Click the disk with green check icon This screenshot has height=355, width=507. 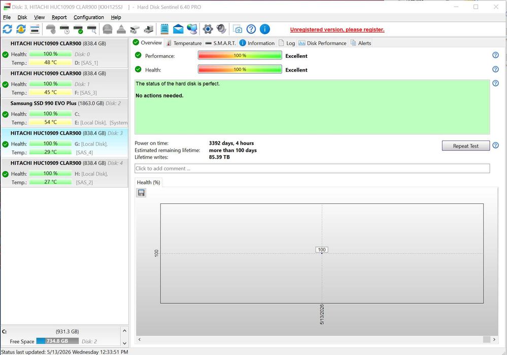(x=78, y=29)
